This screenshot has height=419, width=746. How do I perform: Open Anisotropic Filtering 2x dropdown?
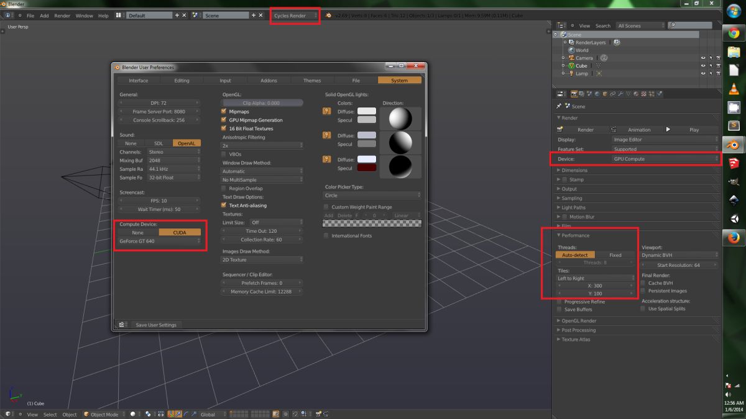pos(262,145)
